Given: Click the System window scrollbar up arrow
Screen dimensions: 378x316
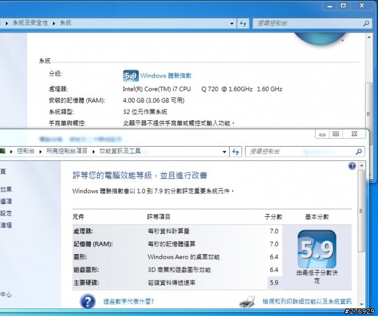Looking at the screenshot, I should (x=369, y=38).
